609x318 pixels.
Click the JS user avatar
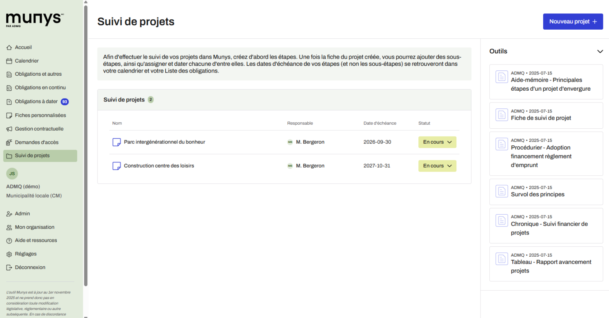point(12,173)
